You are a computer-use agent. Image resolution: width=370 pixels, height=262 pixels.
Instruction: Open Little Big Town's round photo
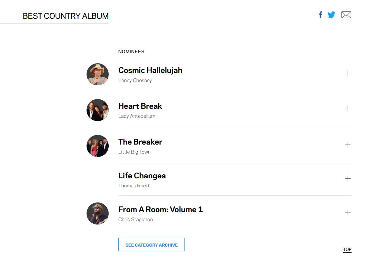[98, 146]
